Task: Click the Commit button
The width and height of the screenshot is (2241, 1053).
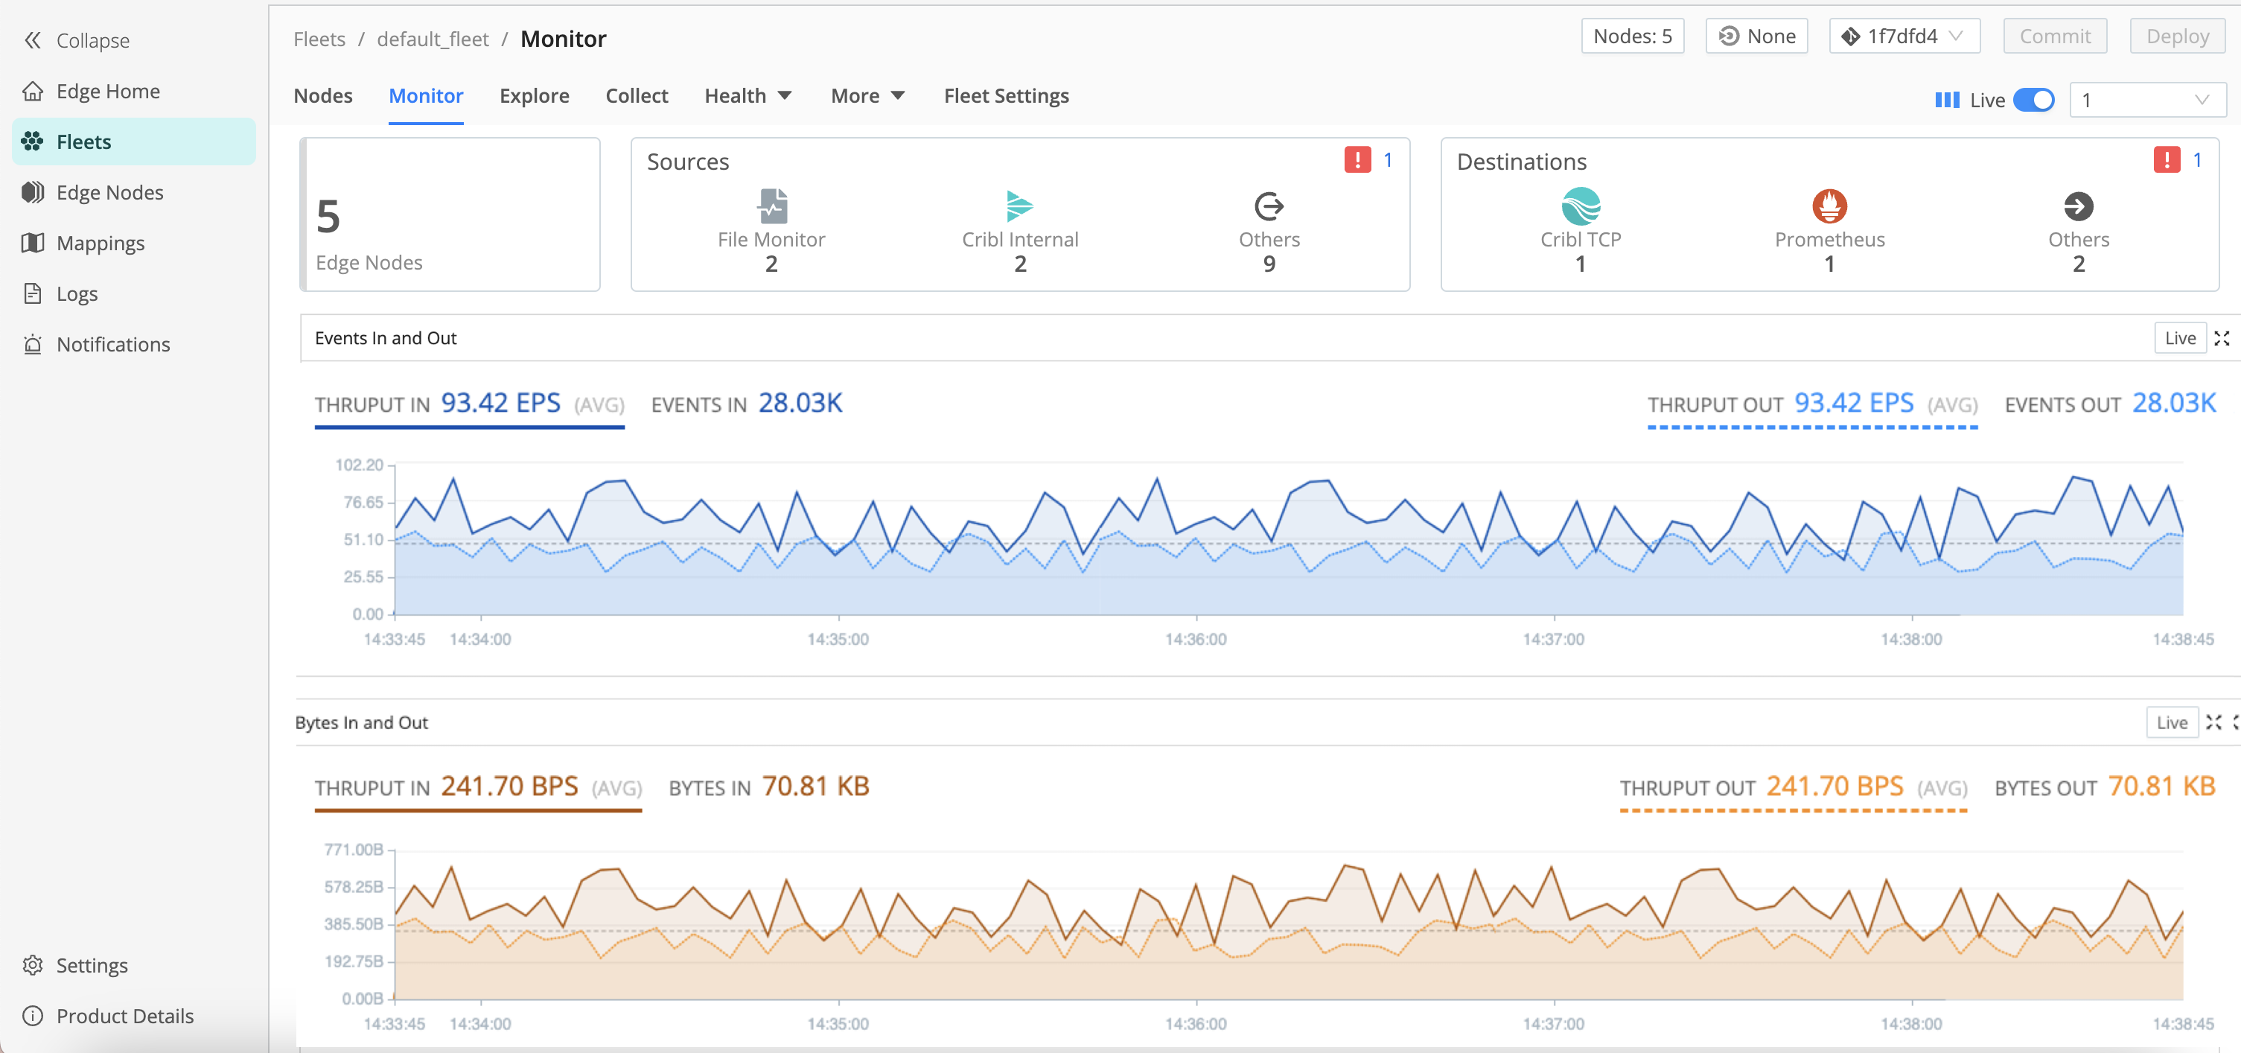Action: click(x=2054, y=36)
